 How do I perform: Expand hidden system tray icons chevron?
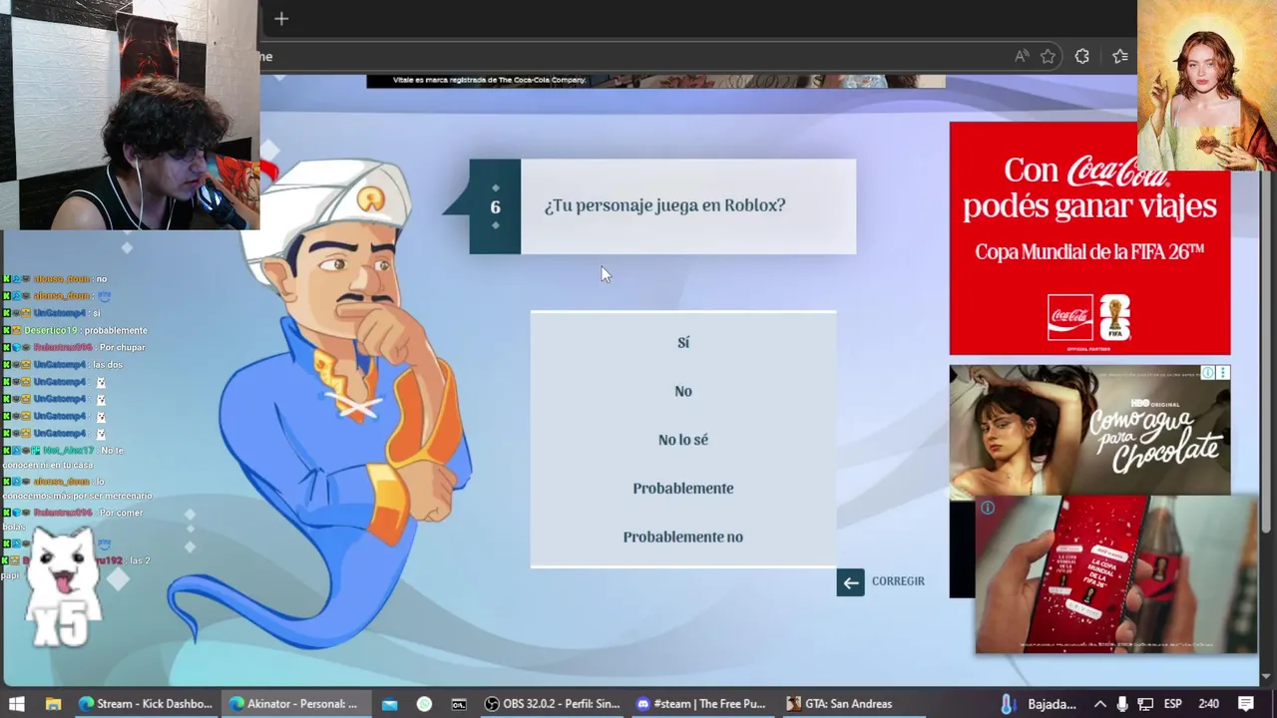(x=1099, y=703)
